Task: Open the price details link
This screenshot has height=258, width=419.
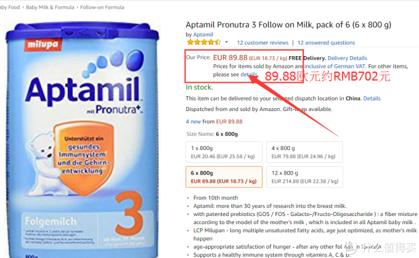Action: click(249, 74)
